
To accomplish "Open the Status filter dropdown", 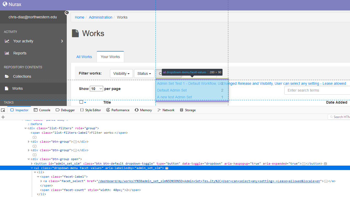I will pyautogui.click(x=144, y=74).
